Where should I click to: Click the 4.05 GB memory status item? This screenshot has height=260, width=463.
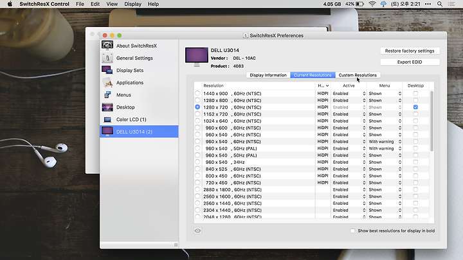tap(332, 4)
